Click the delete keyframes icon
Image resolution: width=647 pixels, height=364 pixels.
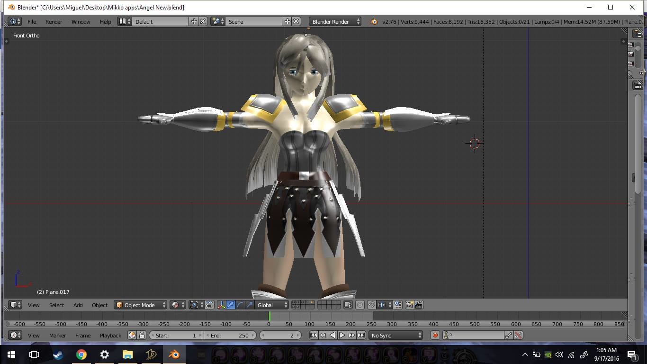518,336
